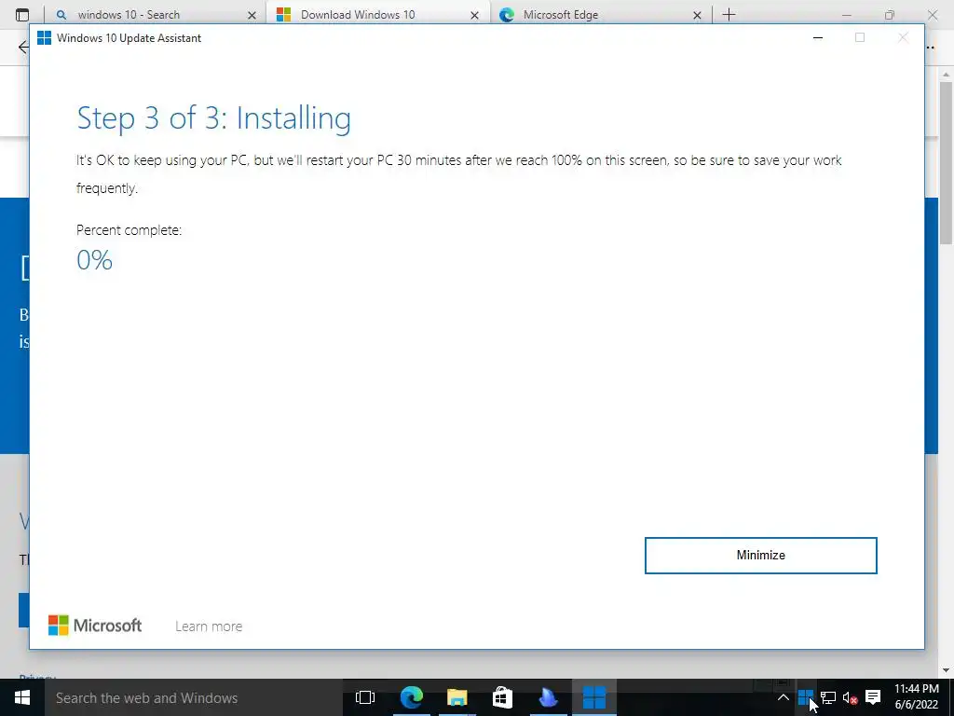The image size is (954, 716).
Task: Open Microsoft Edge from the taskbar
Action: coord(411,697)
